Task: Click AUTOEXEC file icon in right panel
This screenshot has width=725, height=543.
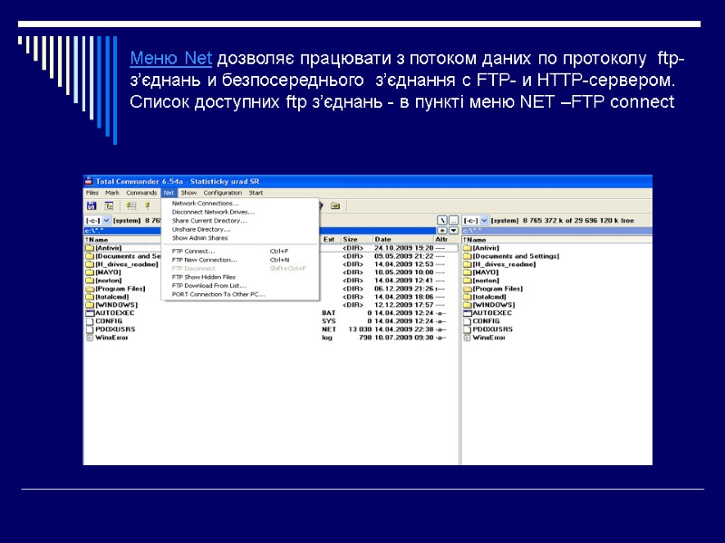Action: 467,313
